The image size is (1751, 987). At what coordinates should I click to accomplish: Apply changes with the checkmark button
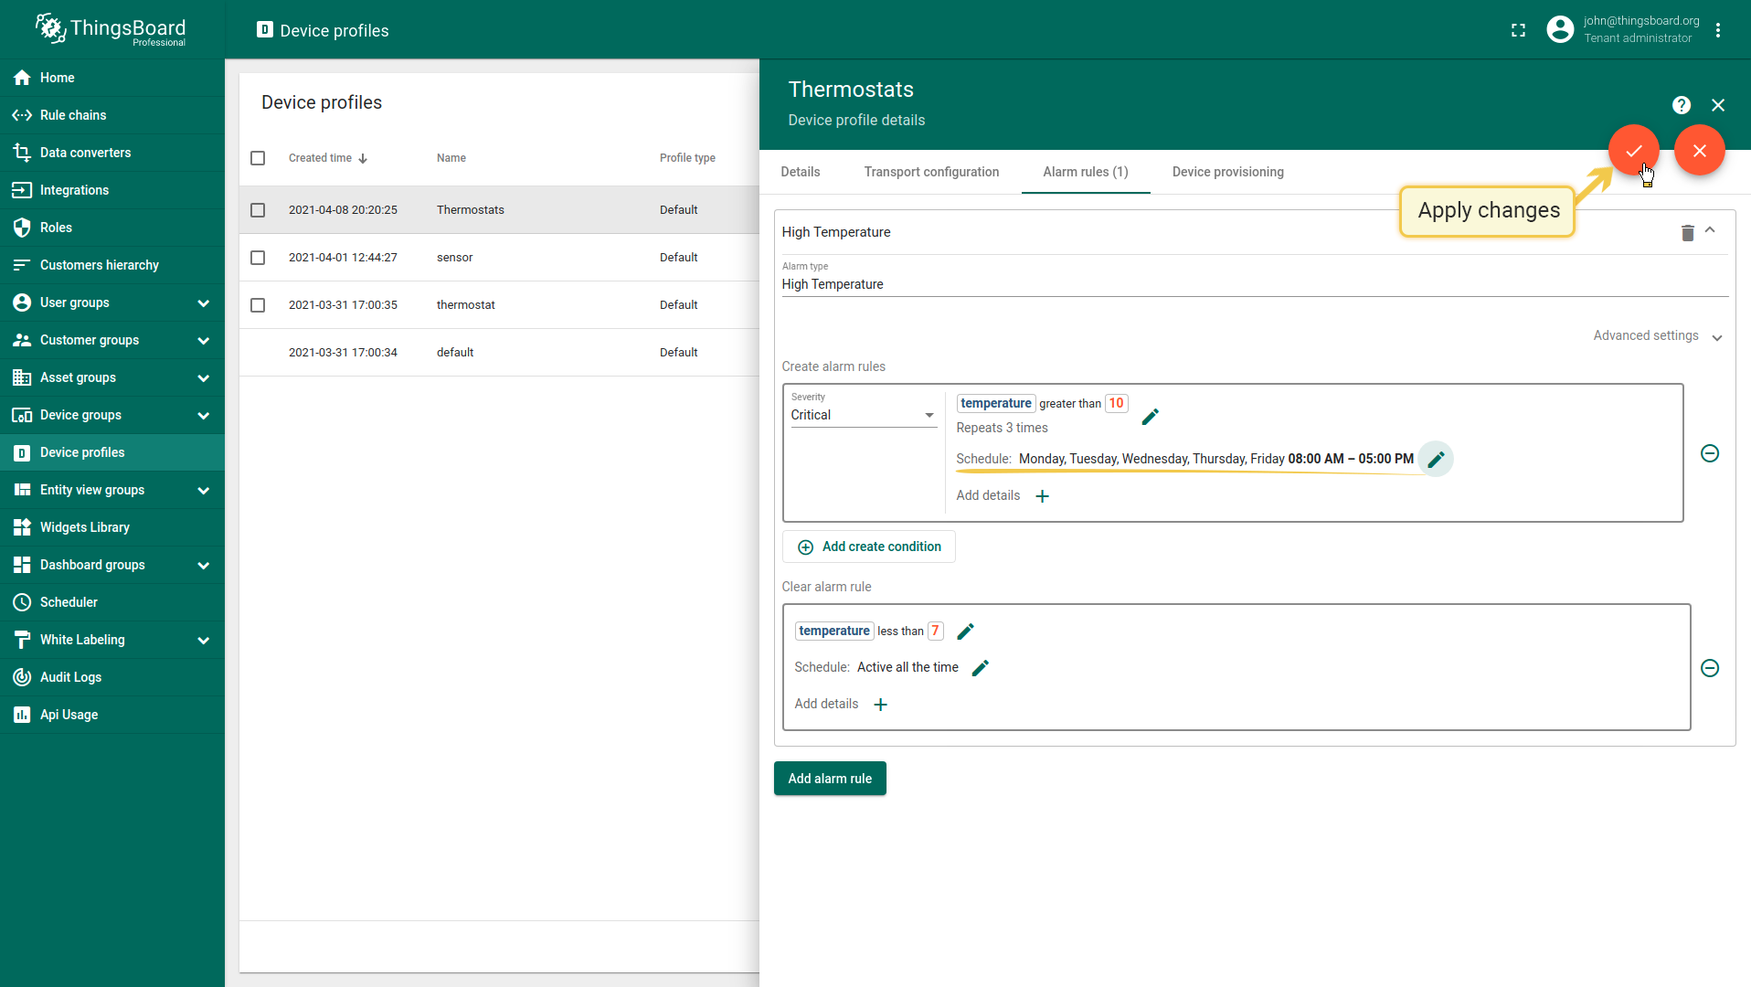tap(1634, 150)
